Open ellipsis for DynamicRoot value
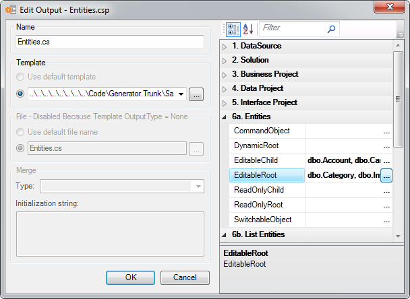 click(386, 146)
